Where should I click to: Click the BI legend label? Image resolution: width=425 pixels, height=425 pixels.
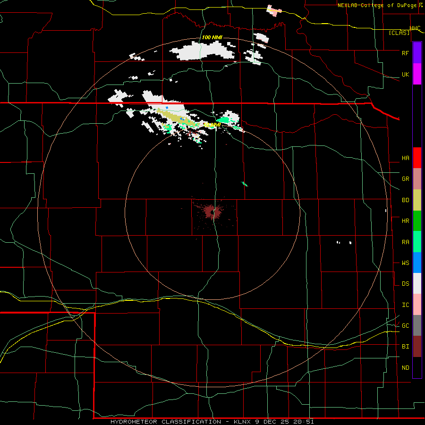click(x=405, y=347)
